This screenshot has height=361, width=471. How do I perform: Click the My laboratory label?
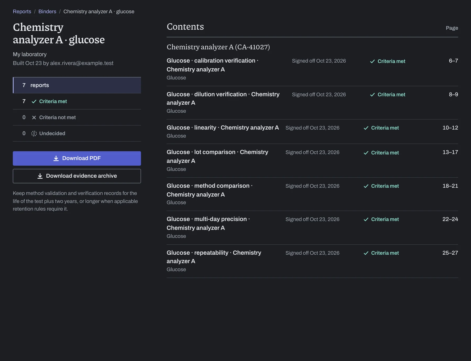[x=30, y=54]
